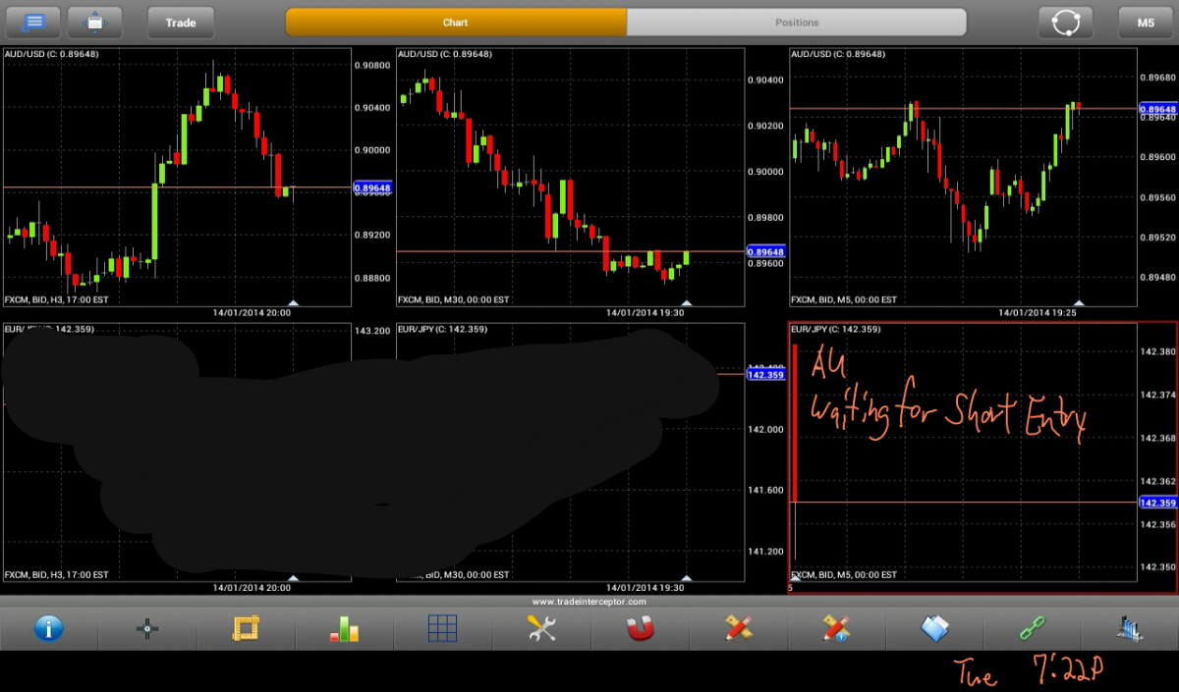Tap the circular sync refresh icon

coord(1066,22)
